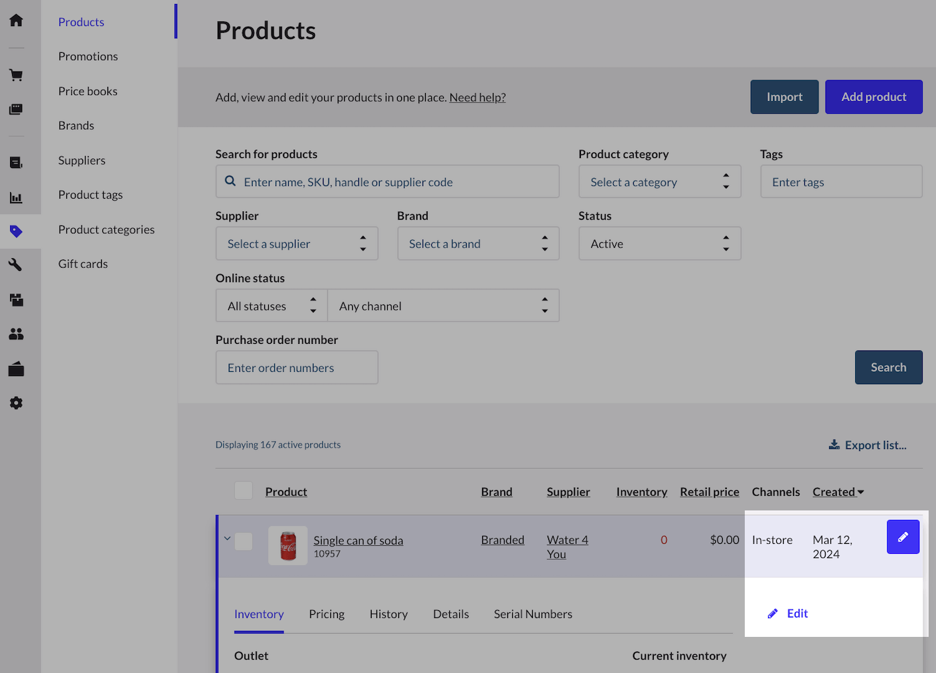Check the Single can of soda checkbox

[243, 541]
